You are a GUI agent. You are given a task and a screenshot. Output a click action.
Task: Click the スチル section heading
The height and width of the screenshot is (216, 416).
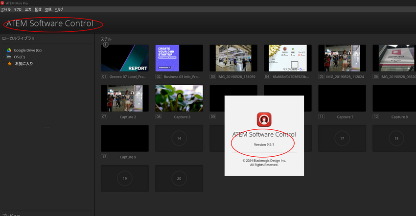pyautogui.click(x=106, y=39)
